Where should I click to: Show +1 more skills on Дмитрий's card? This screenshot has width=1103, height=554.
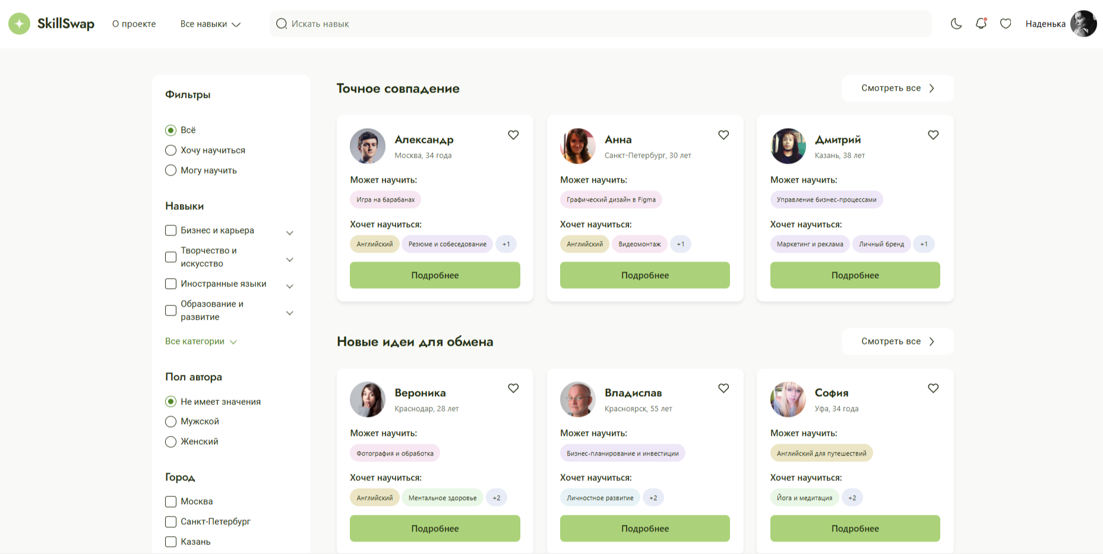[x=924, y=244]
